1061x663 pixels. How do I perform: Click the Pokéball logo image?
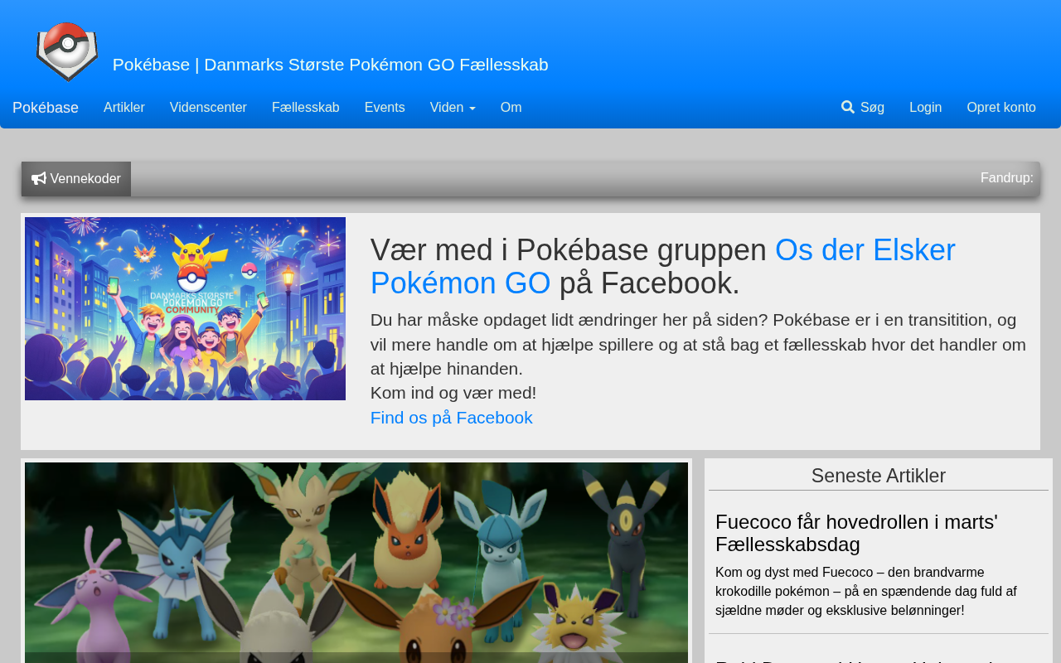coord(67,51)
